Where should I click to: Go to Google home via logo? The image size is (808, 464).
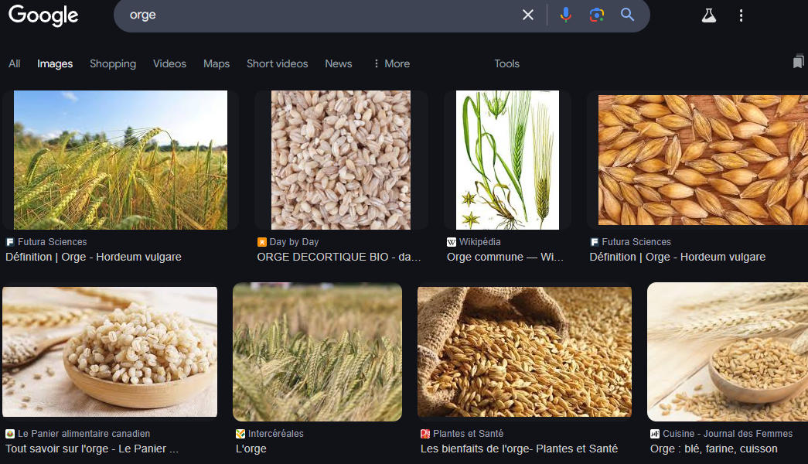[43, 15]
